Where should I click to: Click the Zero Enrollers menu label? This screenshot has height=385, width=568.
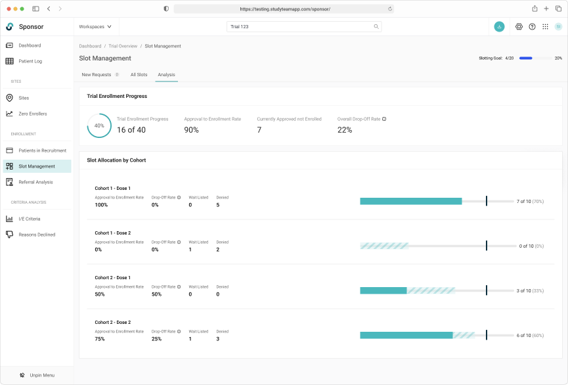(33, 114)
